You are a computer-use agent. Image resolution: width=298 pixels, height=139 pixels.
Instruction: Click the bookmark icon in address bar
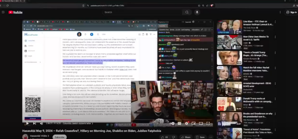[83, 6]
